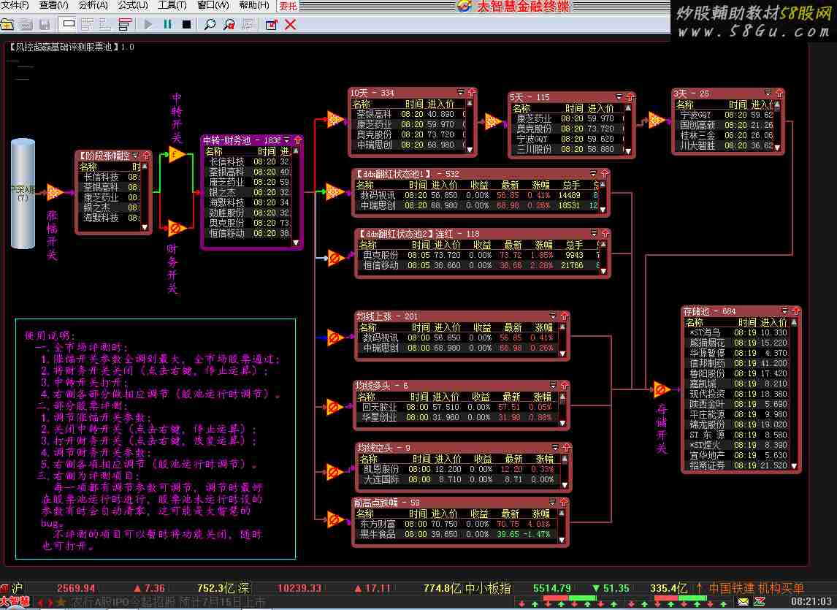Viewport: 837px width, 610px height.
Task: Click the magnifier search toolbar icon
Action: point(210,25)
